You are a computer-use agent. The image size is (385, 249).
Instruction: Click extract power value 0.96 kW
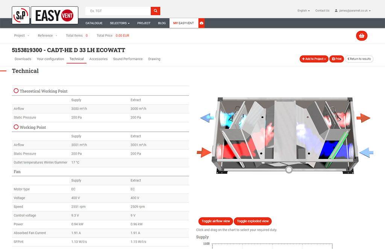point(136,224)
